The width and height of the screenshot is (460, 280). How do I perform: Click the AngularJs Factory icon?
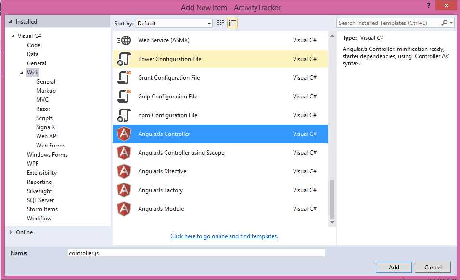124,190
